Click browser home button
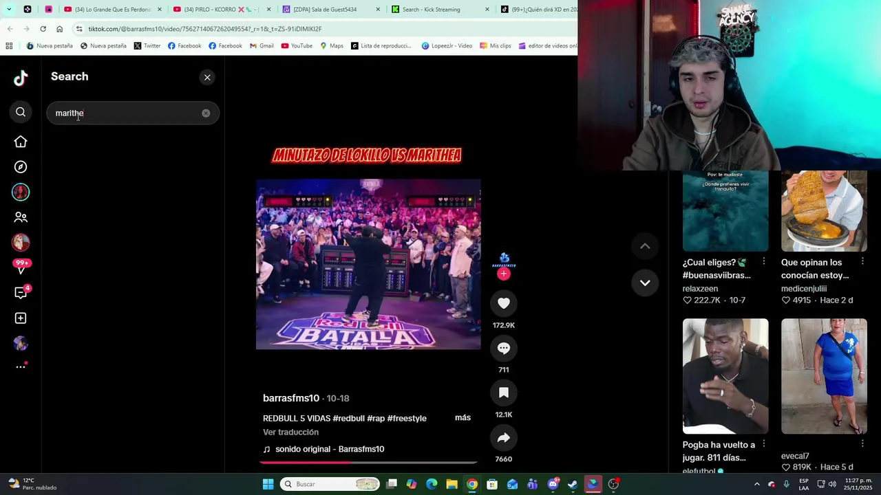Viewport: 881px width, 495px height. pyautogui.click(x=59, y=29)
